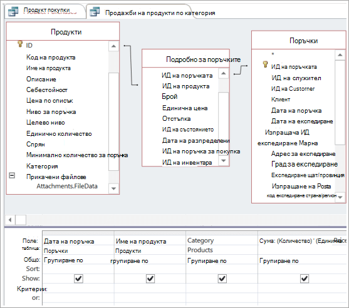Select Код на продукта in Продукти
The image size is (349, 308).
pos(51,58)
